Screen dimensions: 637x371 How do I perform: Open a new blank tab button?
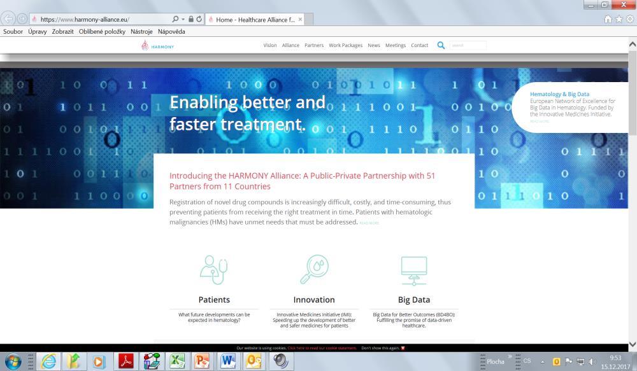(x=309, y=20)
